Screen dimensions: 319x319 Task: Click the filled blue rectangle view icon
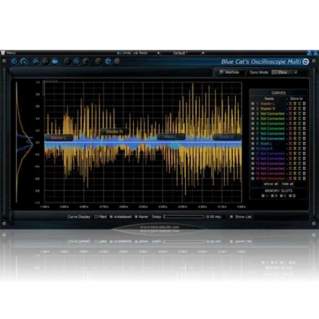[55, 62]
